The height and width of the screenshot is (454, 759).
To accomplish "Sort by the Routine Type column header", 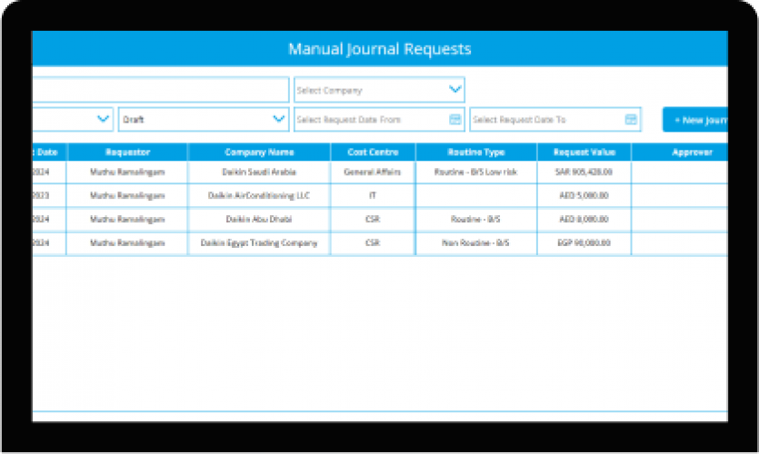I will tap(476, 152).
